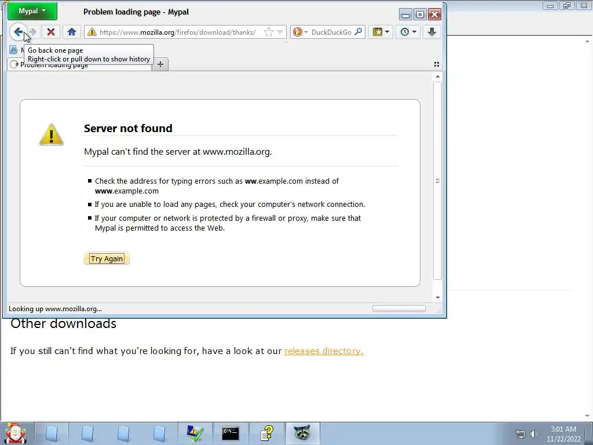Open the DuckDuckGo search engine selector
Image resolution: width=593 pixels, height=445 pixels.
301,32
